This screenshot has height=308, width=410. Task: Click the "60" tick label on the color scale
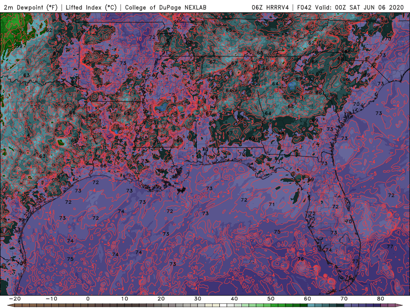(307, 299)
